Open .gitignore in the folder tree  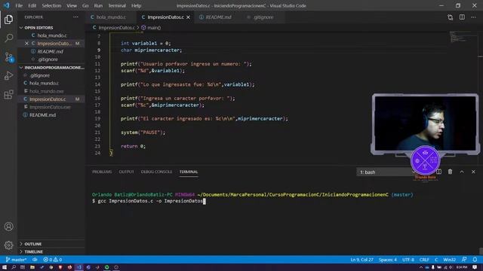coord(51,75)
